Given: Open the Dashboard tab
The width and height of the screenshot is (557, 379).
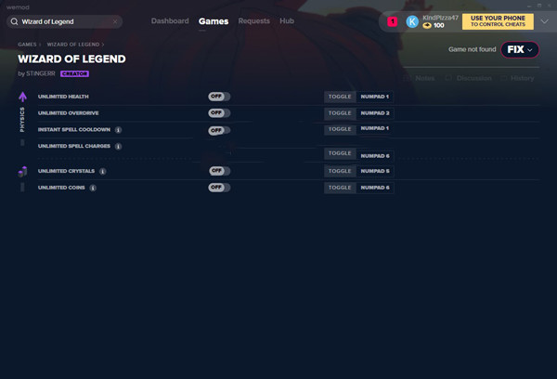Looking at the screenshot, I should [x=170, y=21].
